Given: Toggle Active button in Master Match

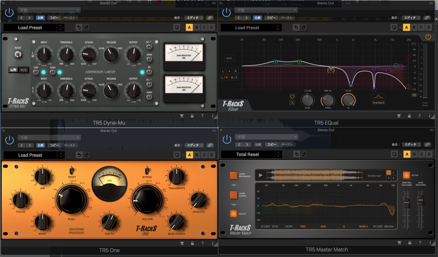Looking at the screenshot, I should 407,175.
